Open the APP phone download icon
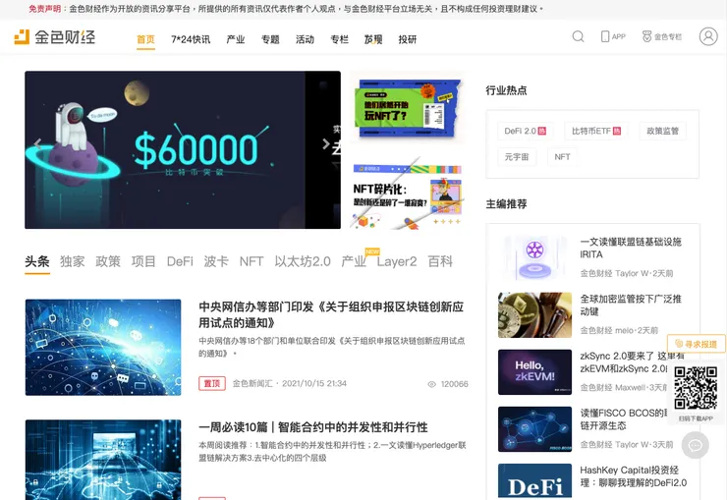727x500 pixels. point(604,36)
